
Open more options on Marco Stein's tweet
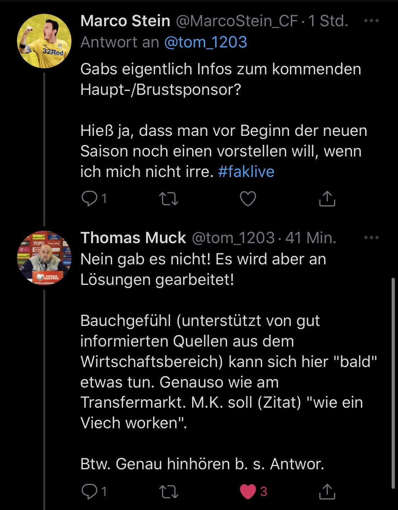coord(371,21)
